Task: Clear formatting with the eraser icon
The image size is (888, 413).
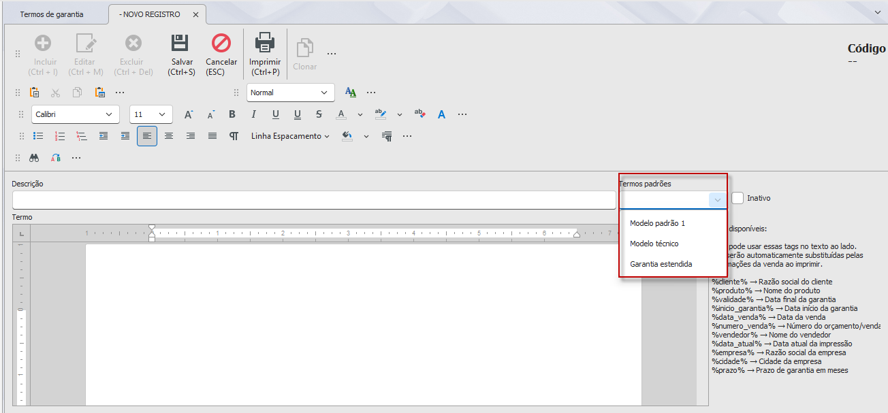Action: (419, 114)
